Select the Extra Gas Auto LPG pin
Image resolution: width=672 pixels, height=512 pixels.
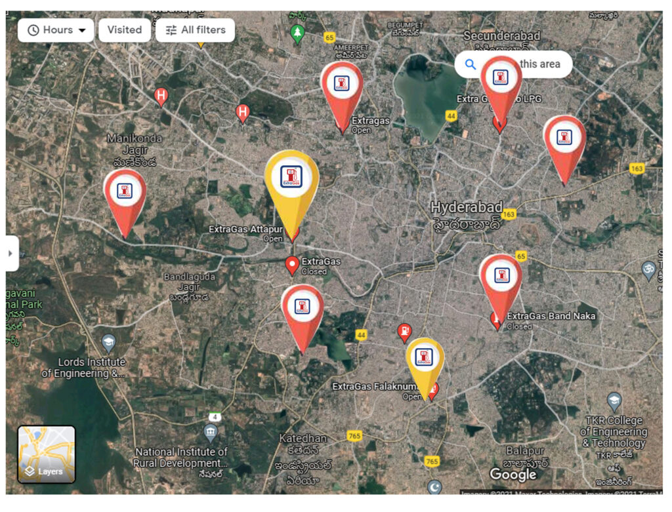pyautogui.click(x=501, y=80)
